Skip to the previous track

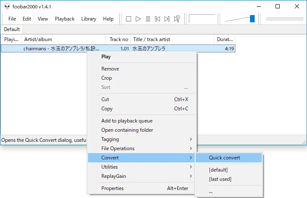tap(157, 19)
